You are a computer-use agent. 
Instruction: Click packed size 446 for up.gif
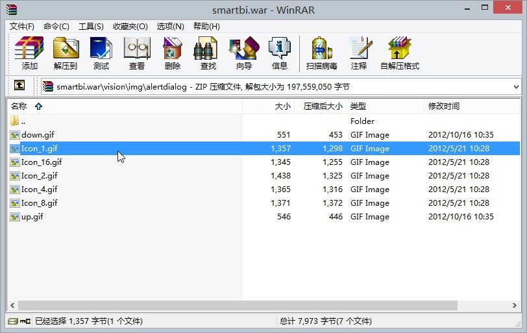[x=336, y=217]
